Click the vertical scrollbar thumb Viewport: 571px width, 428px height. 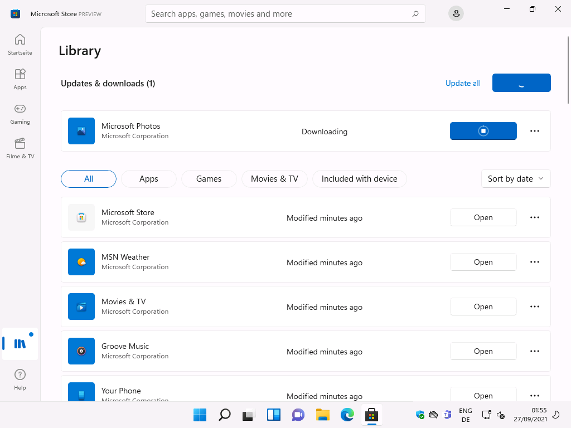tap(568, 70)
